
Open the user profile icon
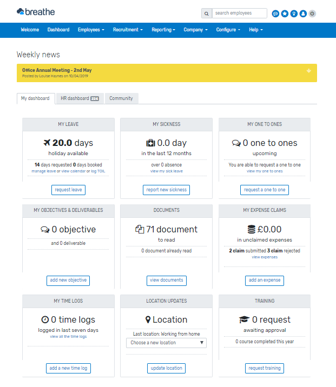(x=303, y=14)
